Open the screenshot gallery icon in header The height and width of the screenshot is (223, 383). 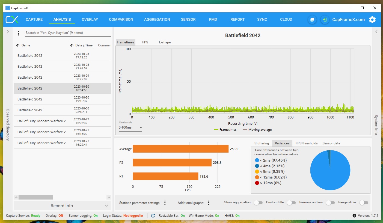pyautogui.click(x=312, y=20)
